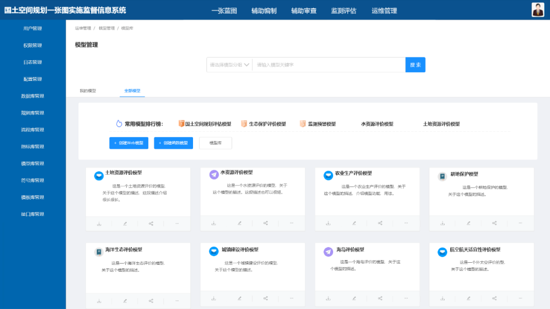This screenshot has height=309, width=550.
Task: Click the second blue create model button
Action: tap(173, 143)
